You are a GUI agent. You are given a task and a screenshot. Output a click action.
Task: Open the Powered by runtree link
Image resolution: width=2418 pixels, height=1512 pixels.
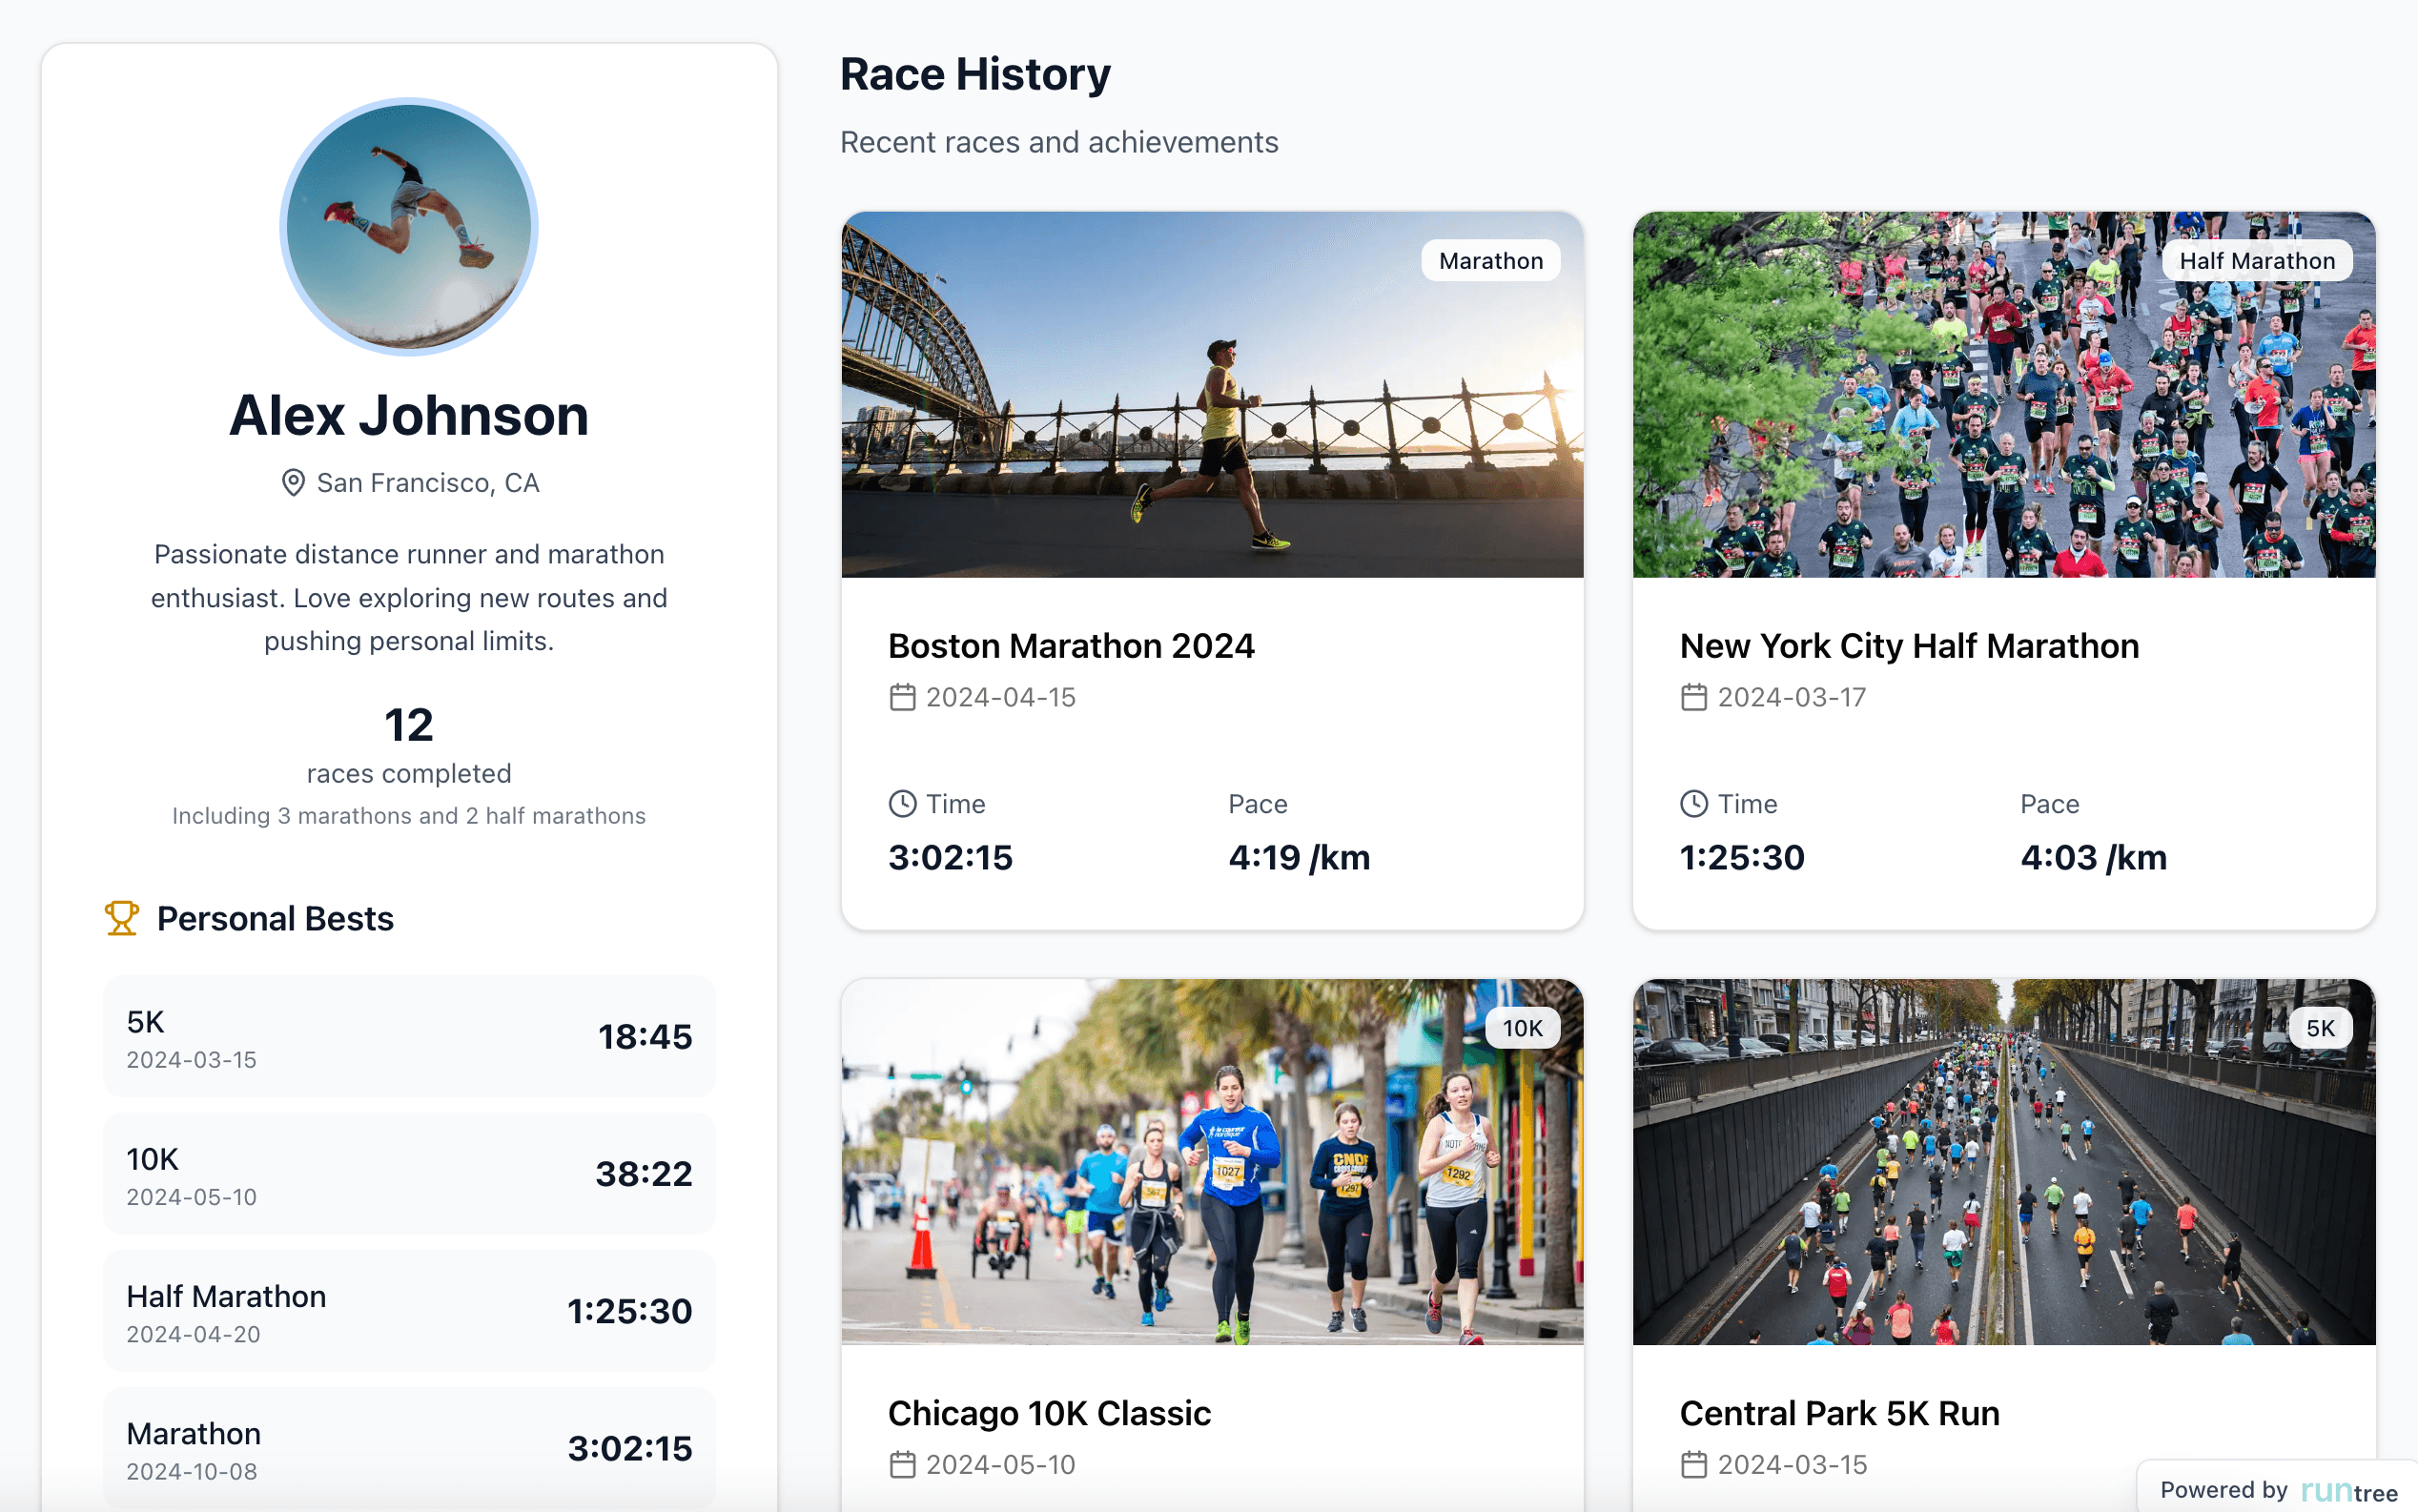click(x=2278, y=1491)
